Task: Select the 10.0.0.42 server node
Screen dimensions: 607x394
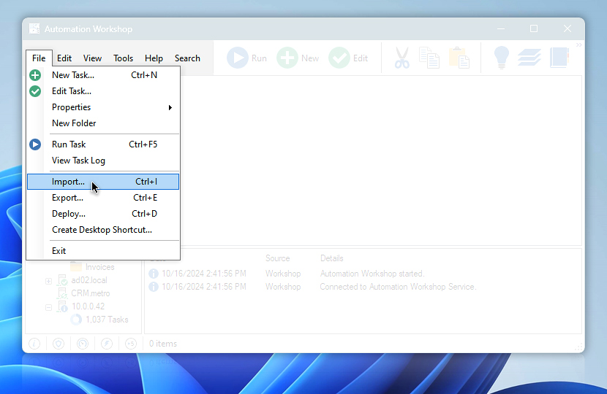Action: pyautogui.click(x=81, y=306)
